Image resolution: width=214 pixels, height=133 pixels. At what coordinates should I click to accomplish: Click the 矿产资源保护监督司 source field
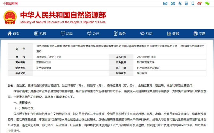coord(148,68)
